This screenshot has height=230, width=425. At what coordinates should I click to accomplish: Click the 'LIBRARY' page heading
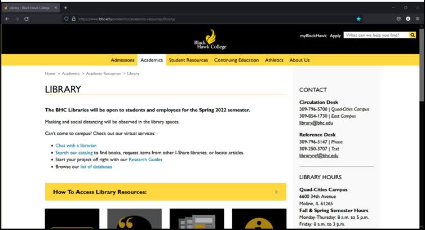click(63, 89)
